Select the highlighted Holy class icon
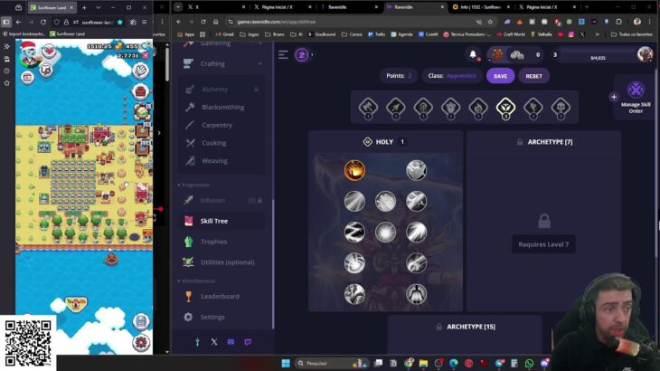This screenshot has width=660, height=371. coord(505,107)
